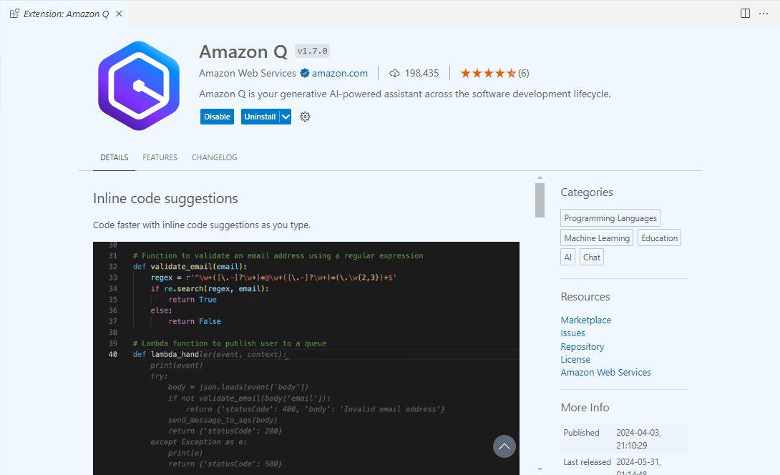
Task: Click the split editor layout icon
Action: (x=745, y=14)
